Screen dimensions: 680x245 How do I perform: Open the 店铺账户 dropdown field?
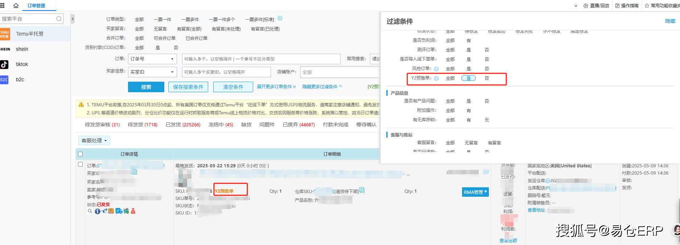340,72
